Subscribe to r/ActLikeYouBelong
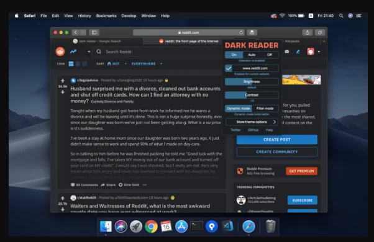This screenshot has width=374, height=242. click(x=303, y=200)
